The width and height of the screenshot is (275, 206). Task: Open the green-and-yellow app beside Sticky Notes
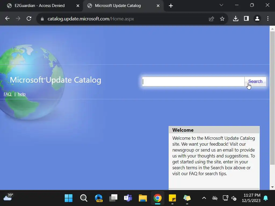point(187,198)
